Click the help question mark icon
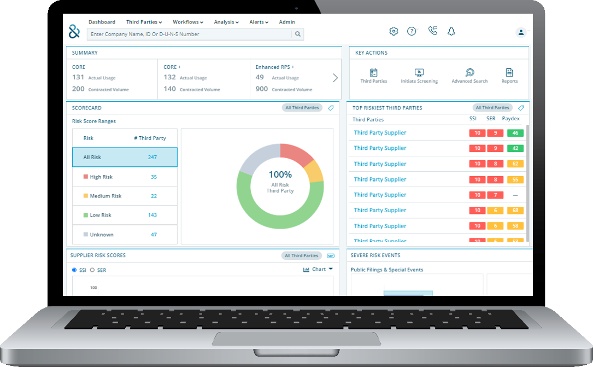The image size is (593, 367). pyautogui.click(x=412, y=31)
